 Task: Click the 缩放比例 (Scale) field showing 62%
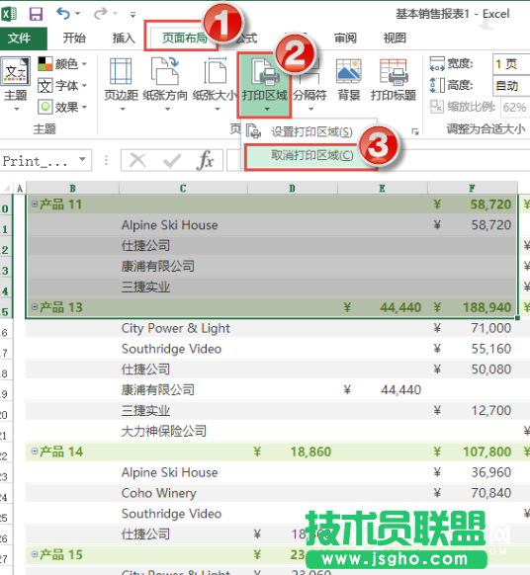coord(515,107)
